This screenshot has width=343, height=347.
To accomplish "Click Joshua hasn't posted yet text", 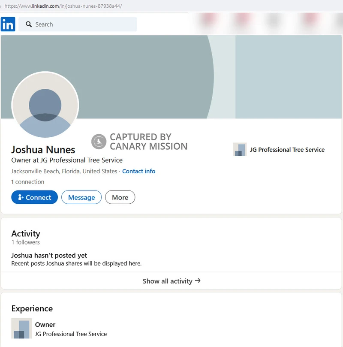I will 49,255.
